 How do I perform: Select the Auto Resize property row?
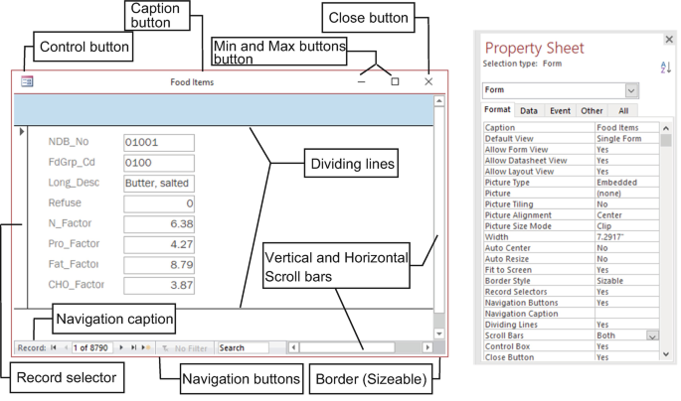pyautogui.click(x=571, y=259)
